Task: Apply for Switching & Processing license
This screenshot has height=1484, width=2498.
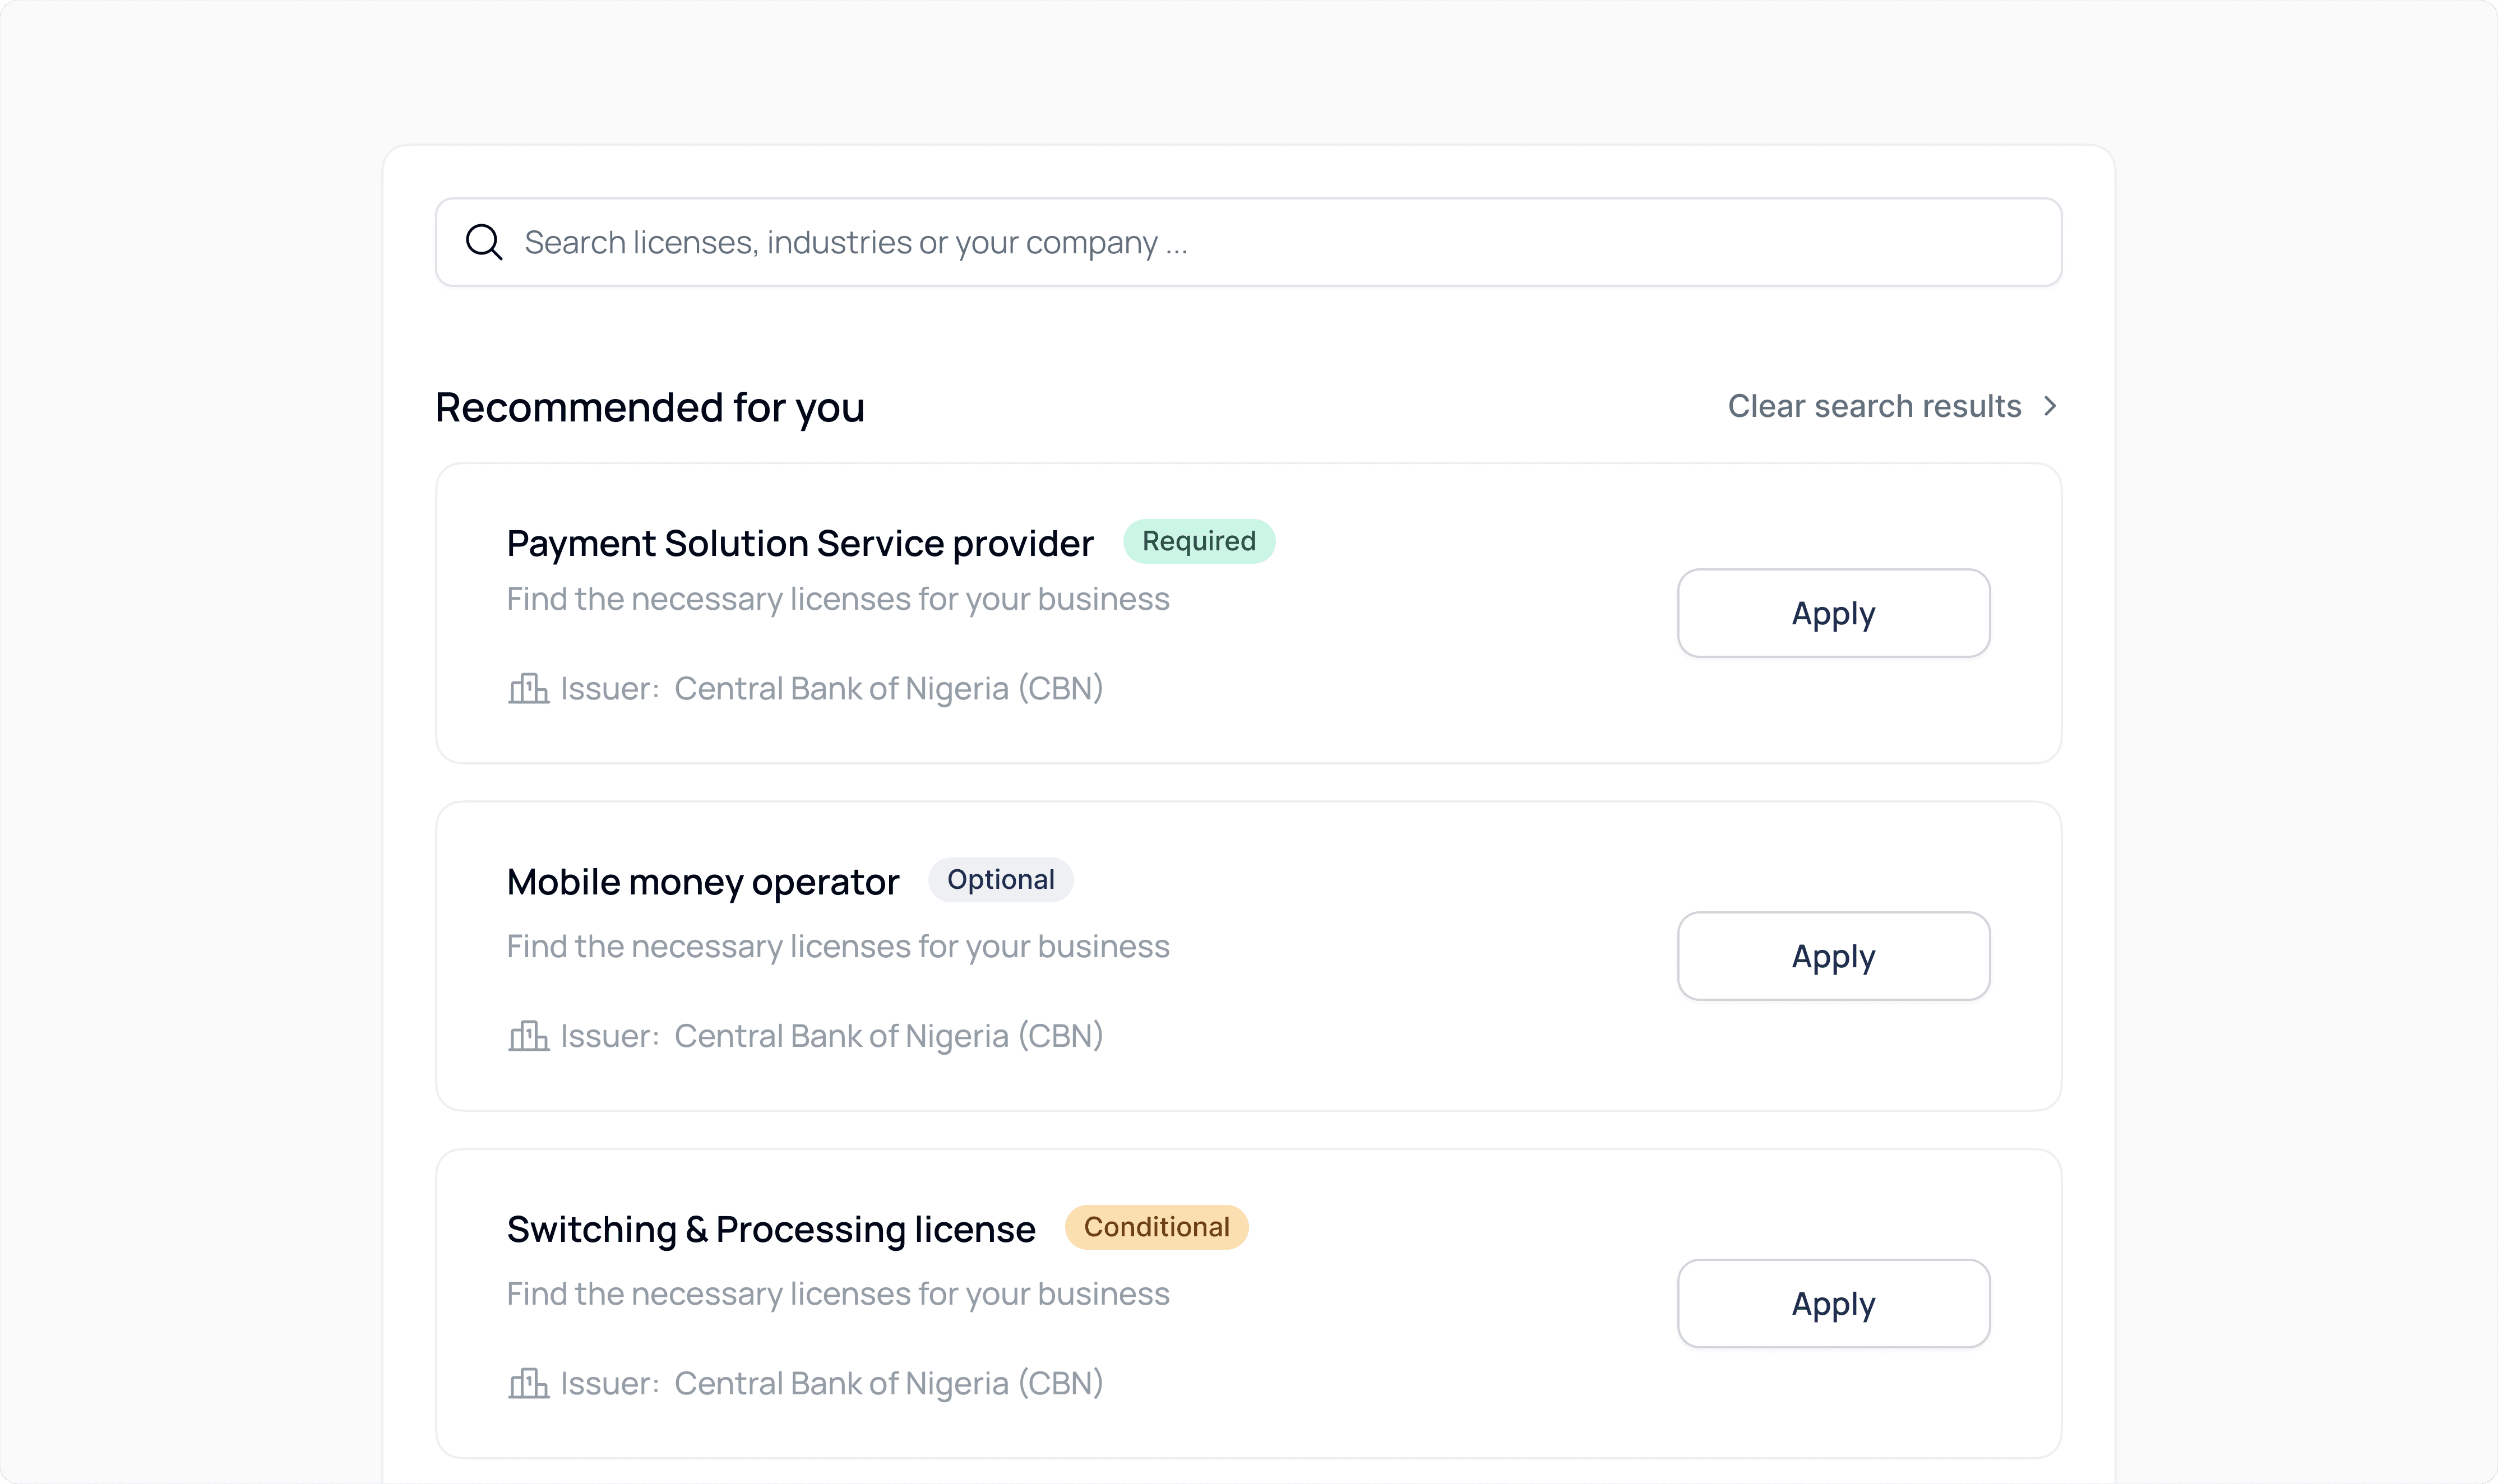Action: pyautogui.click(x=1832, y=1303)
